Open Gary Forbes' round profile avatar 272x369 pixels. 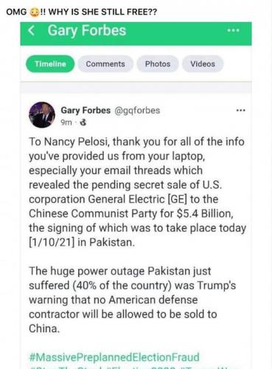click(x=42, y=114)
